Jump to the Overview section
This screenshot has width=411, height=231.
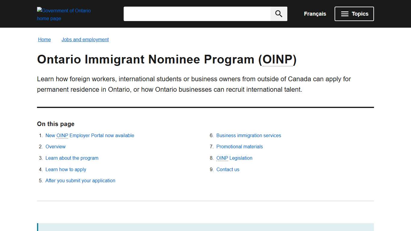coord(55,146)
